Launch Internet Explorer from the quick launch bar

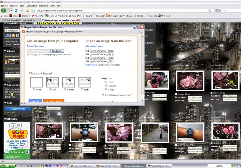(28, 166)
